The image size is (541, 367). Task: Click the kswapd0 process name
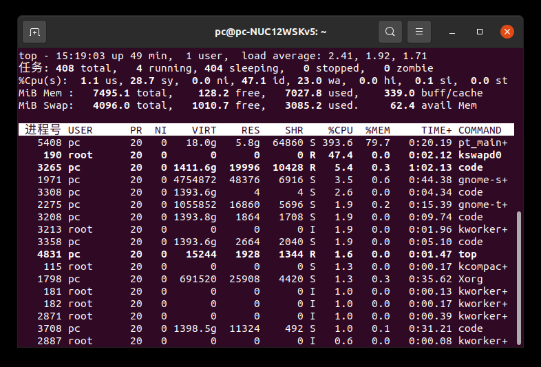click(480, 155)
